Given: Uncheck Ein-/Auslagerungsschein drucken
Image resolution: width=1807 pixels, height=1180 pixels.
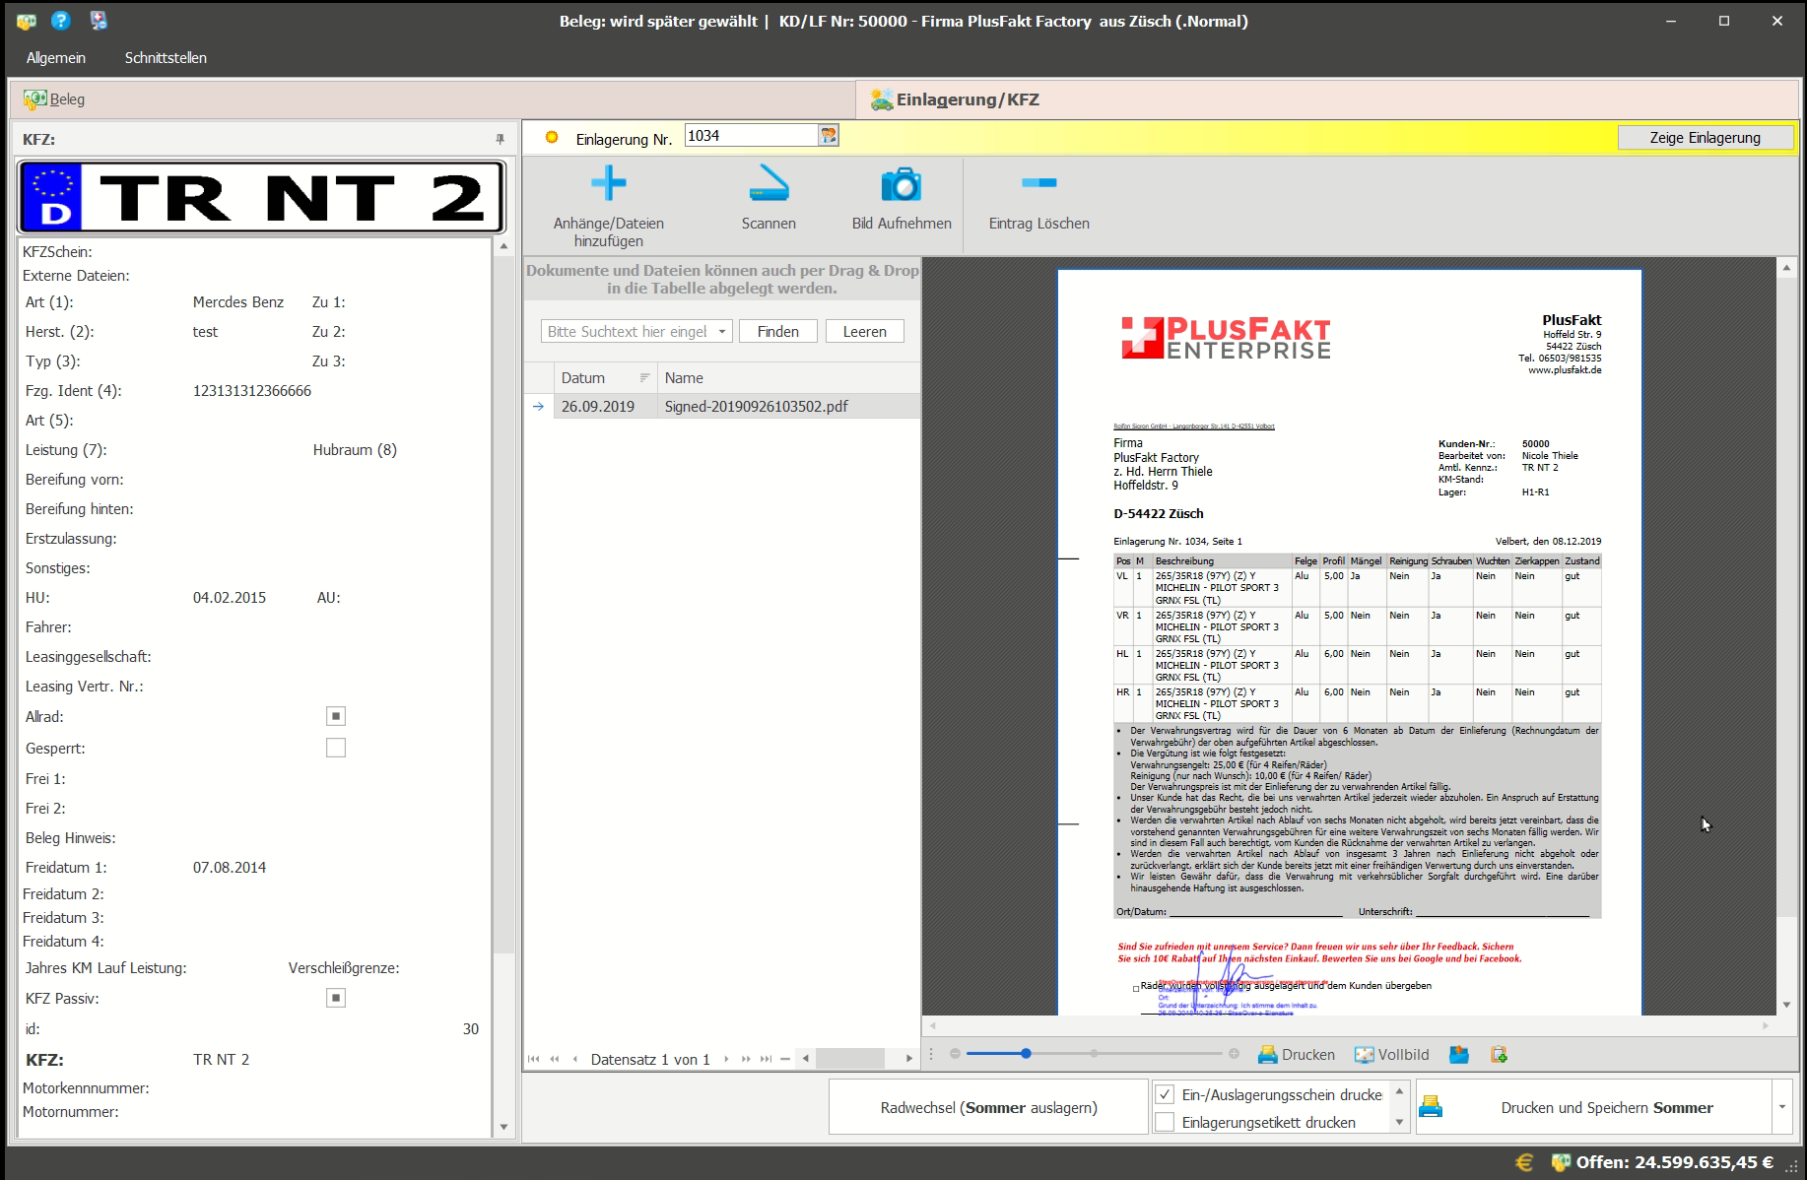Looking at the screenshot, I should [x=1165, y=1094].
